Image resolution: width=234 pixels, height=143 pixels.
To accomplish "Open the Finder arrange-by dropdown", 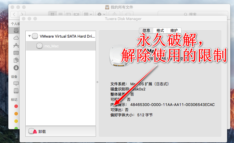I will [88, 14].
